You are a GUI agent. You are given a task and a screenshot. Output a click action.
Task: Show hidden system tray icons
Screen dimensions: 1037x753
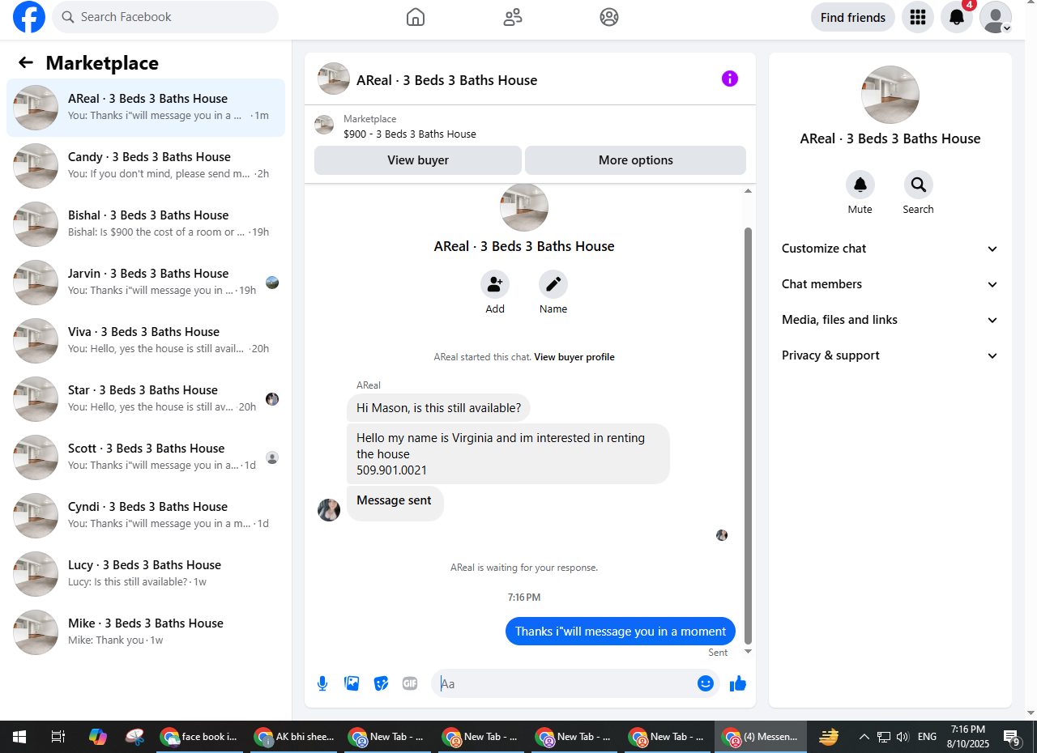point(864,737)
